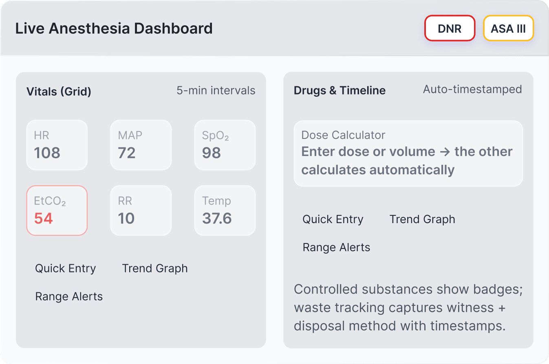Image resolution: width=549 pixels, height=364 pixels.
Task: Click the Live Anesthesia Dashboard title
Action: (114, 28)
